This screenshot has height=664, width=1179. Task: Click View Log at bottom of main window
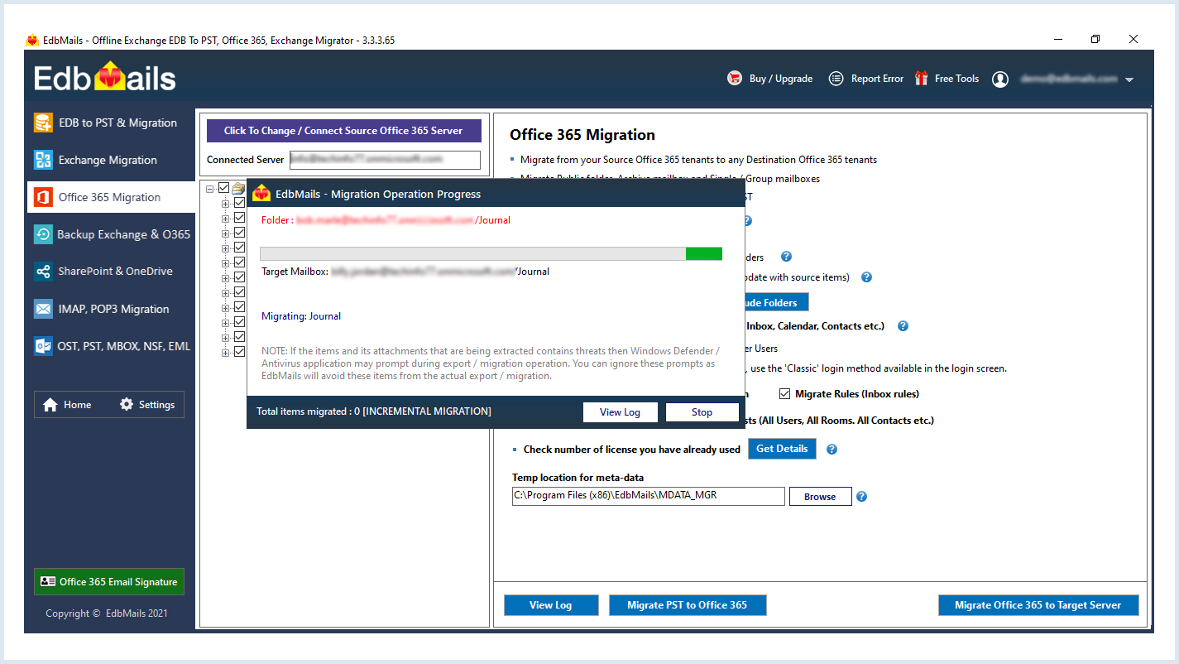click(x=551, y=605)
